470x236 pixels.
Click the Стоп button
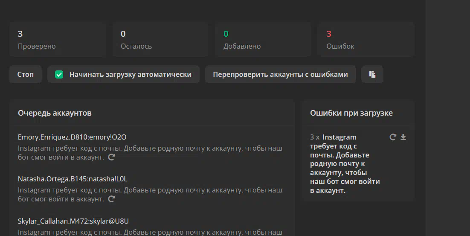(26, 74)
